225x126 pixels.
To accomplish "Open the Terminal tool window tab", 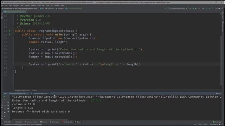I will tap(44, 122).
